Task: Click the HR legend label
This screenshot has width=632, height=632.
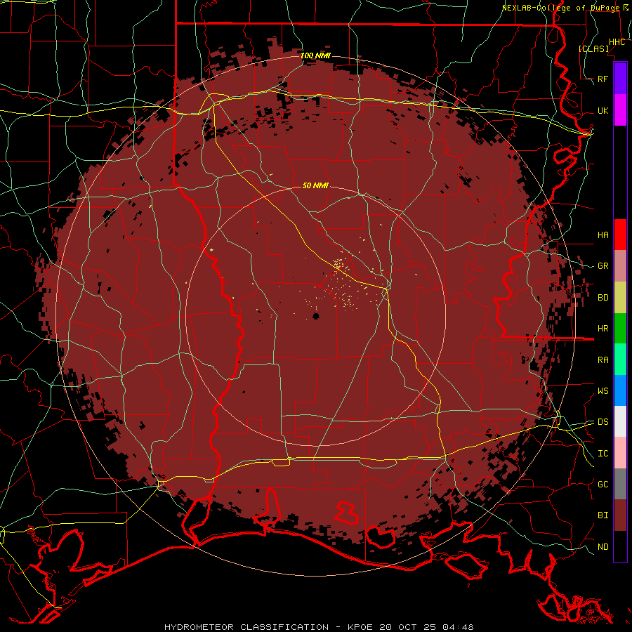Action: tap(603, 329)
